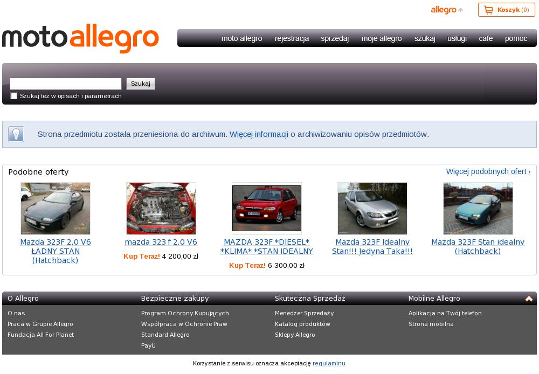The width and height of the screenshot is (539, 374).
Task: Open the red Mazda engine thumbnail
Action: [x=161, y=209]
